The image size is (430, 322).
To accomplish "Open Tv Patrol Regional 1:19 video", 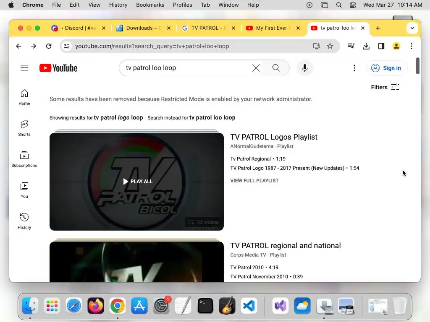I will (x=258, y=159).
